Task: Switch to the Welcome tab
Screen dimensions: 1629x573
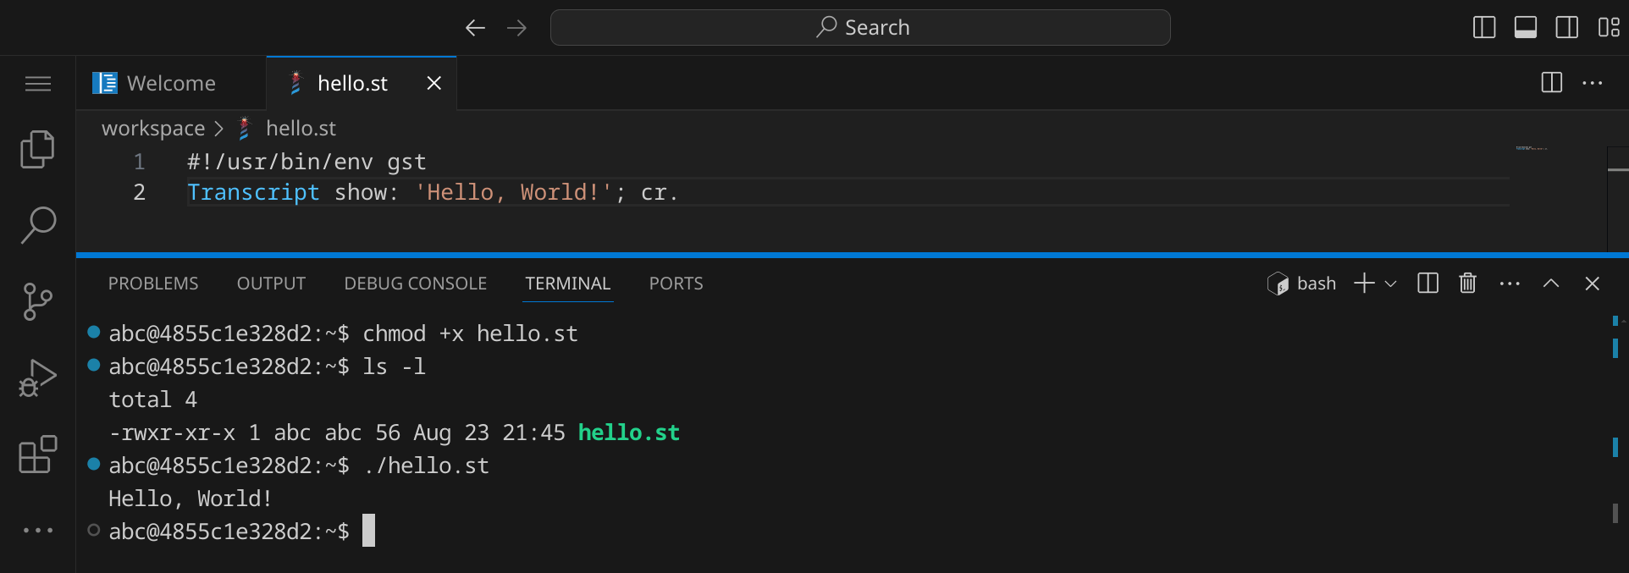Action: pos(170,84)
